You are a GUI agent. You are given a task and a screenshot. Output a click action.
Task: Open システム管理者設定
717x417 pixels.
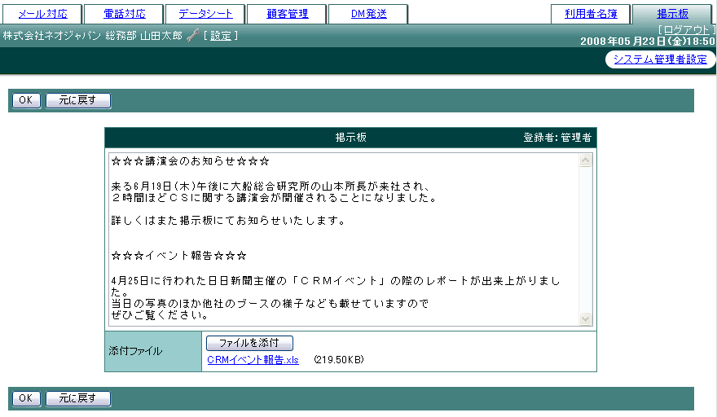660,59
